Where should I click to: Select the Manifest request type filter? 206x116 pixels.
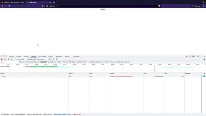79,62
